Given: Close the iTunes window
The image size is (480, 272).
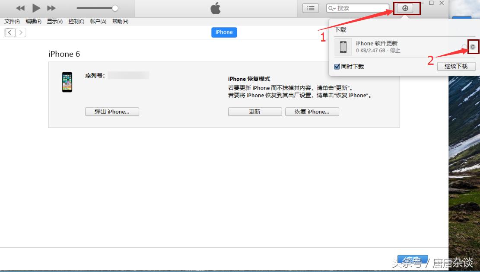Looking at the screenshot, I should 442,3.
